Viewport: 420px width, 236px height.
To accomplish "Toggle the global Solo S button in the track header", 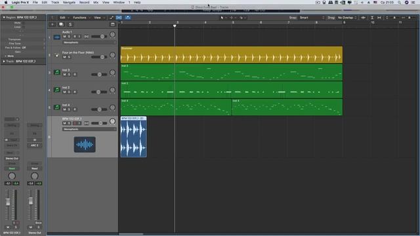I will tap(70, 24).
